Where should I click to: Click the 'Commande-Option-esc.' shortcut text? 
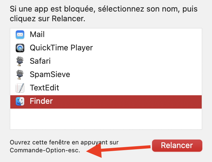point(45,150)
